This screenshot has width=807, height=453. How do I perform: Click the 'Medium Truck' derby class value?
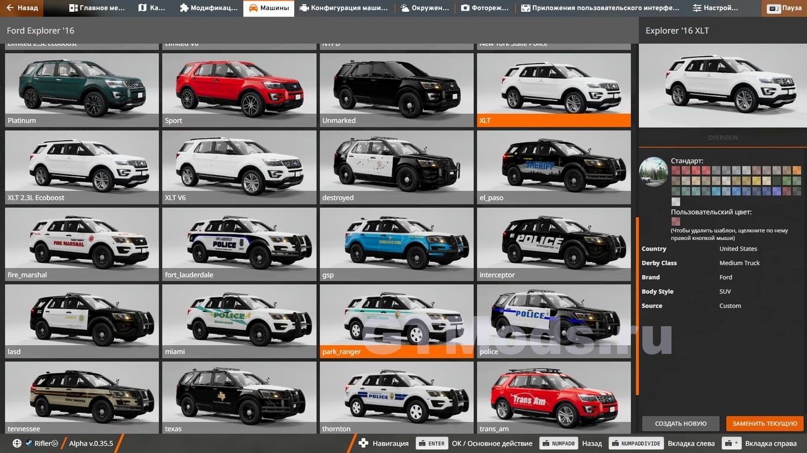tap(740, 263)
